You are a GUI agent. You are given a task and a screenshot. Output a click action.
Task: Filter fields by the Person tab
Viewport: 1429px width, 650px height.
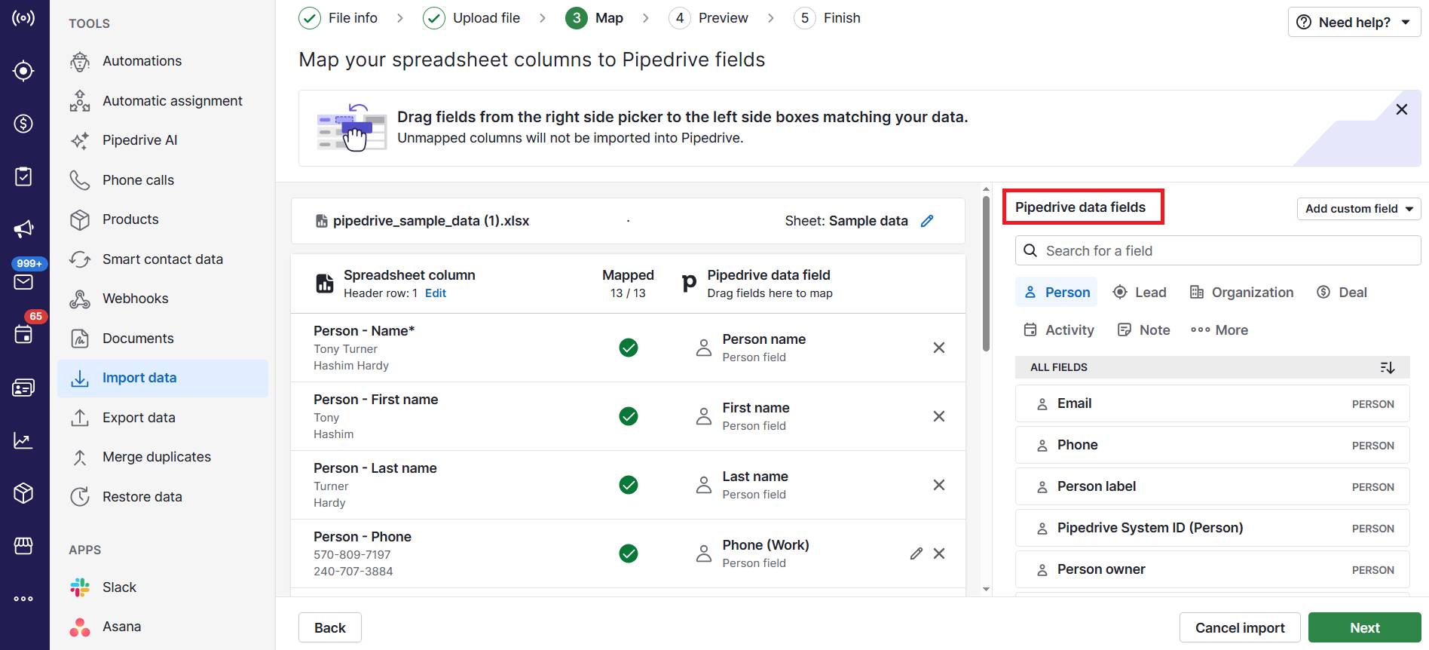pyautogui.click(x=1057, y=293)
